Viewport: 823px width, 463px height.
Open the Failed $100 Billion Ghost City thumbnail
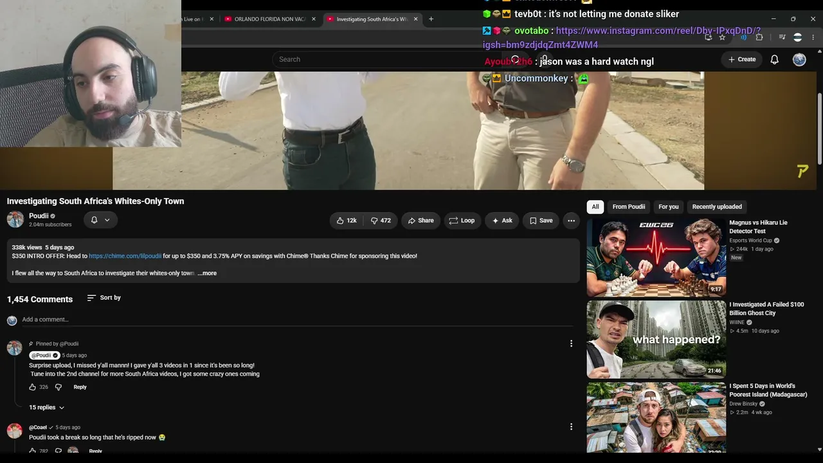pyautogui.click(x=656, y=340)
